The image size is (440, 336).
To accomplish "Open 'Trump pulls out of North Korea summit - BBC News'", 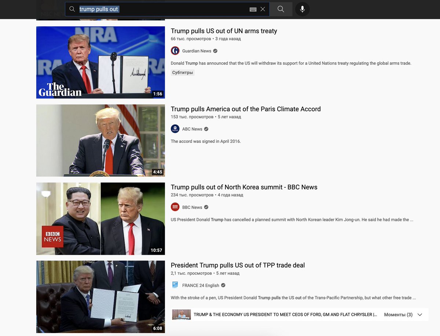I will 244,187.
